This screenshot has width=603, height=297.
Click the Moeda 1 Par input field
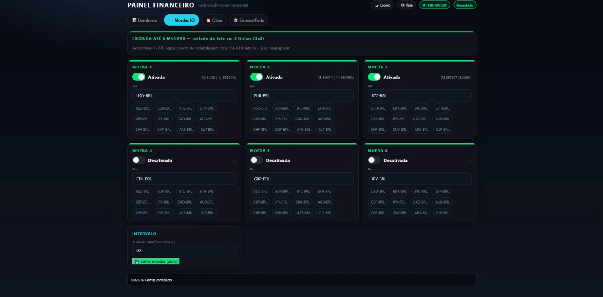(x=184, y=95)
